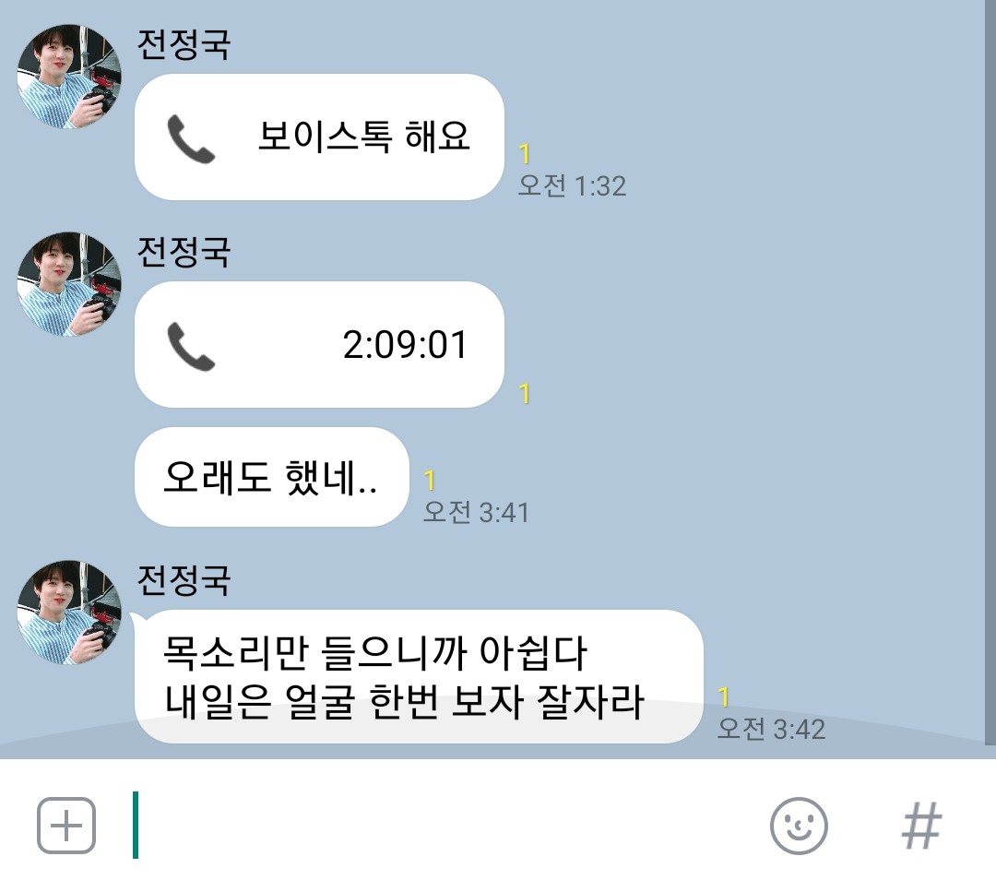
Task: Select the 오래도 했네.. message bubble
Action: point(271,477)
